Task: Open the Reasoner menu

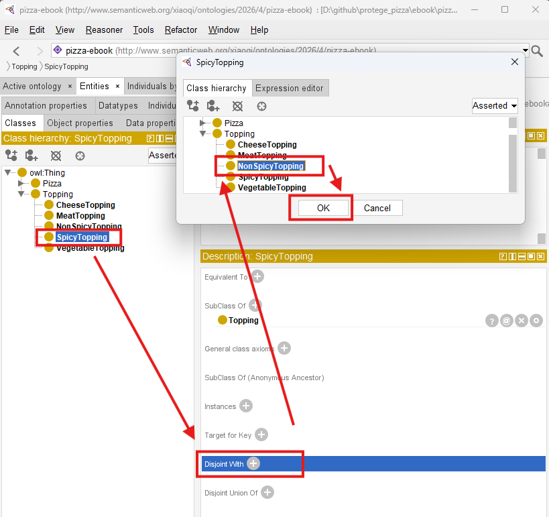Action: click(104, 30)
